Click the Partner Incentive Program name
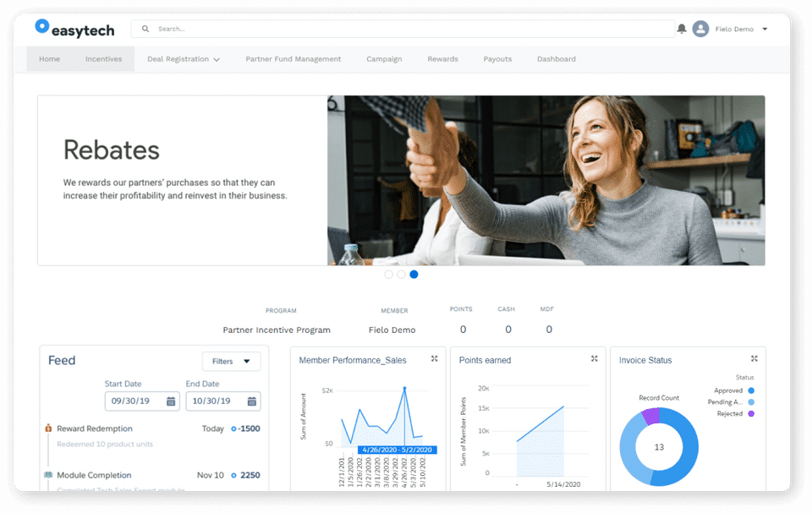Image resolution: width=812 pixels, height=513 pixels. 277,330
